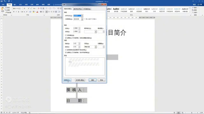
Task: Cancel the paragraph dialog
Action: pos(102,80)
